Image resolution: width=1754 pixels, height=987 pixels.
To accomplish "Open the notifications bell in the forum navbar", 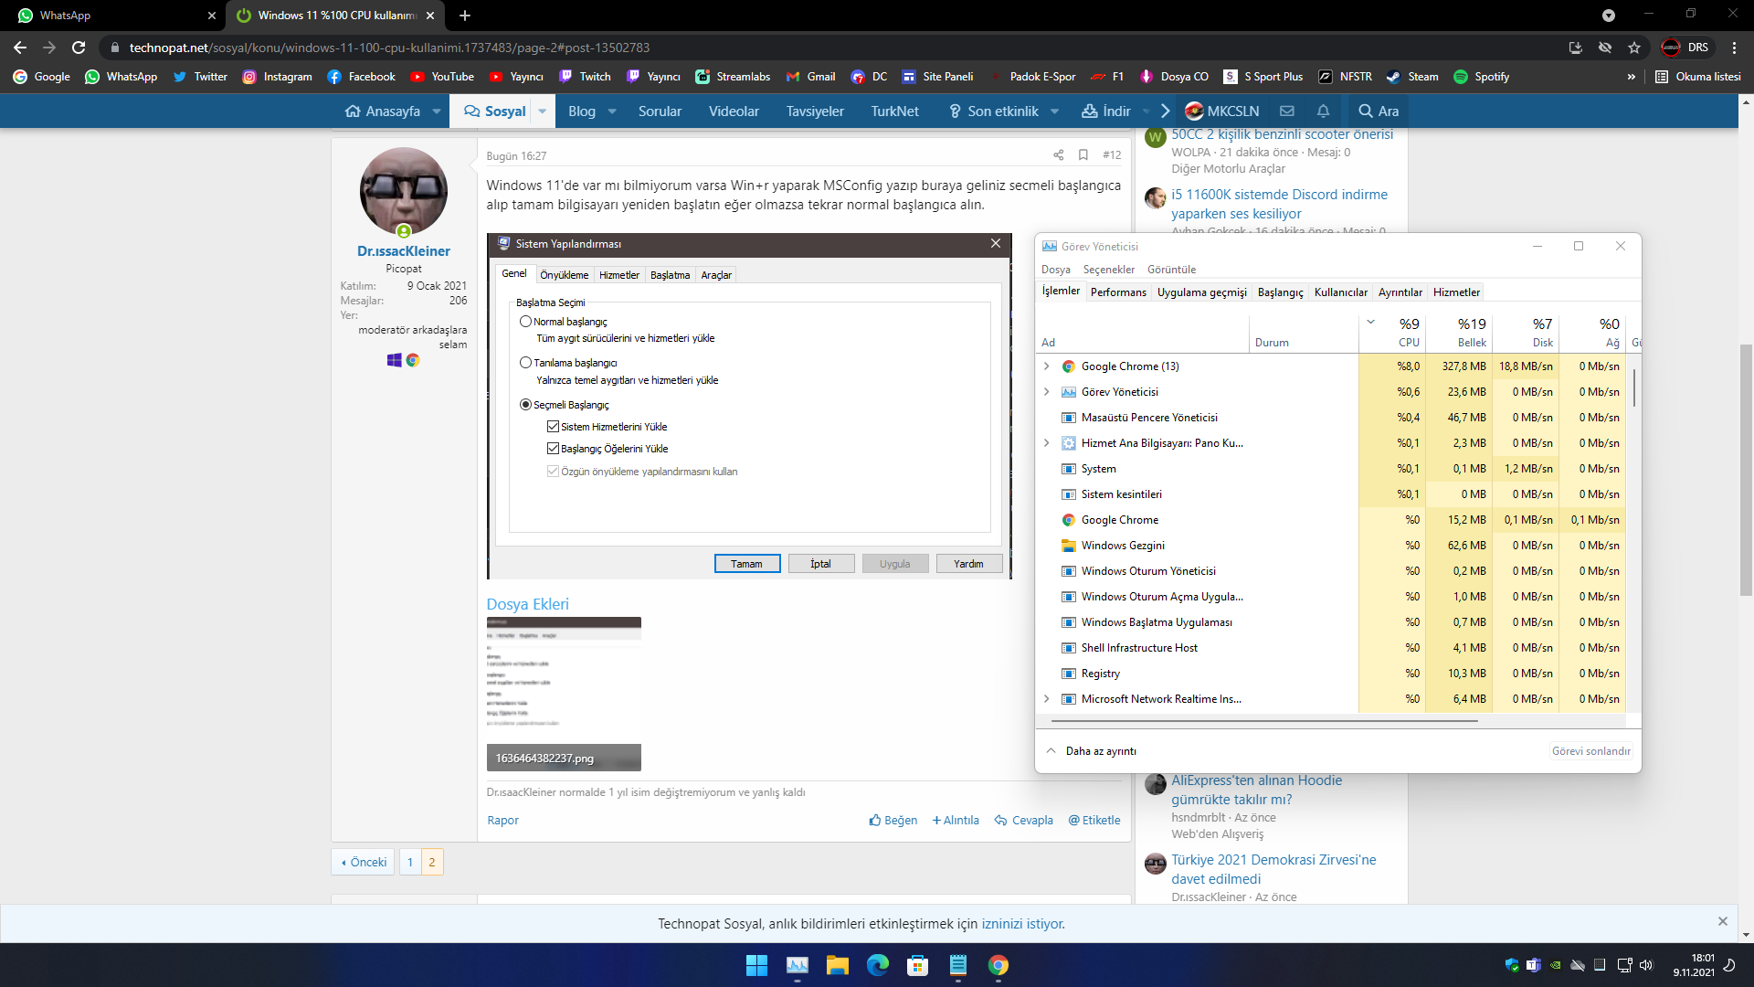I will (1323, 111).
